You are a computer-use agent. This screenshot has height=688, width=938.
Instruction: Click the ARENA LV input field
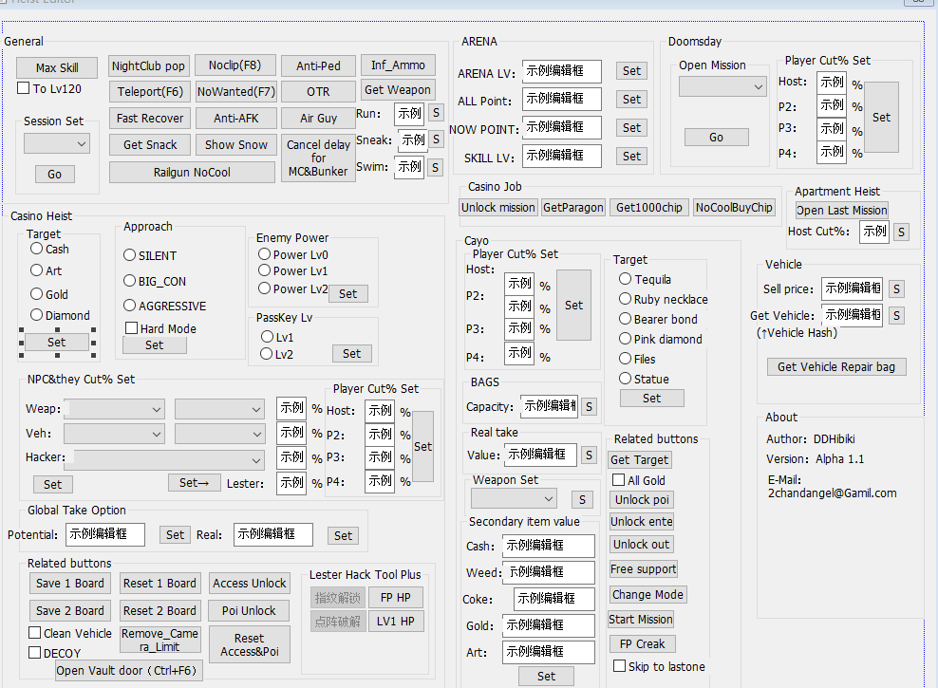[x=561, y=71]
